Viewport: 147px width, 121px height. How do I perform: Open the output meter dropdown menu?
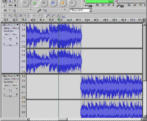(x=90, y=6)
